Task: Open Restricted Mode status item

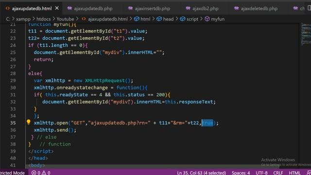Action: click(x=12, y=173)
